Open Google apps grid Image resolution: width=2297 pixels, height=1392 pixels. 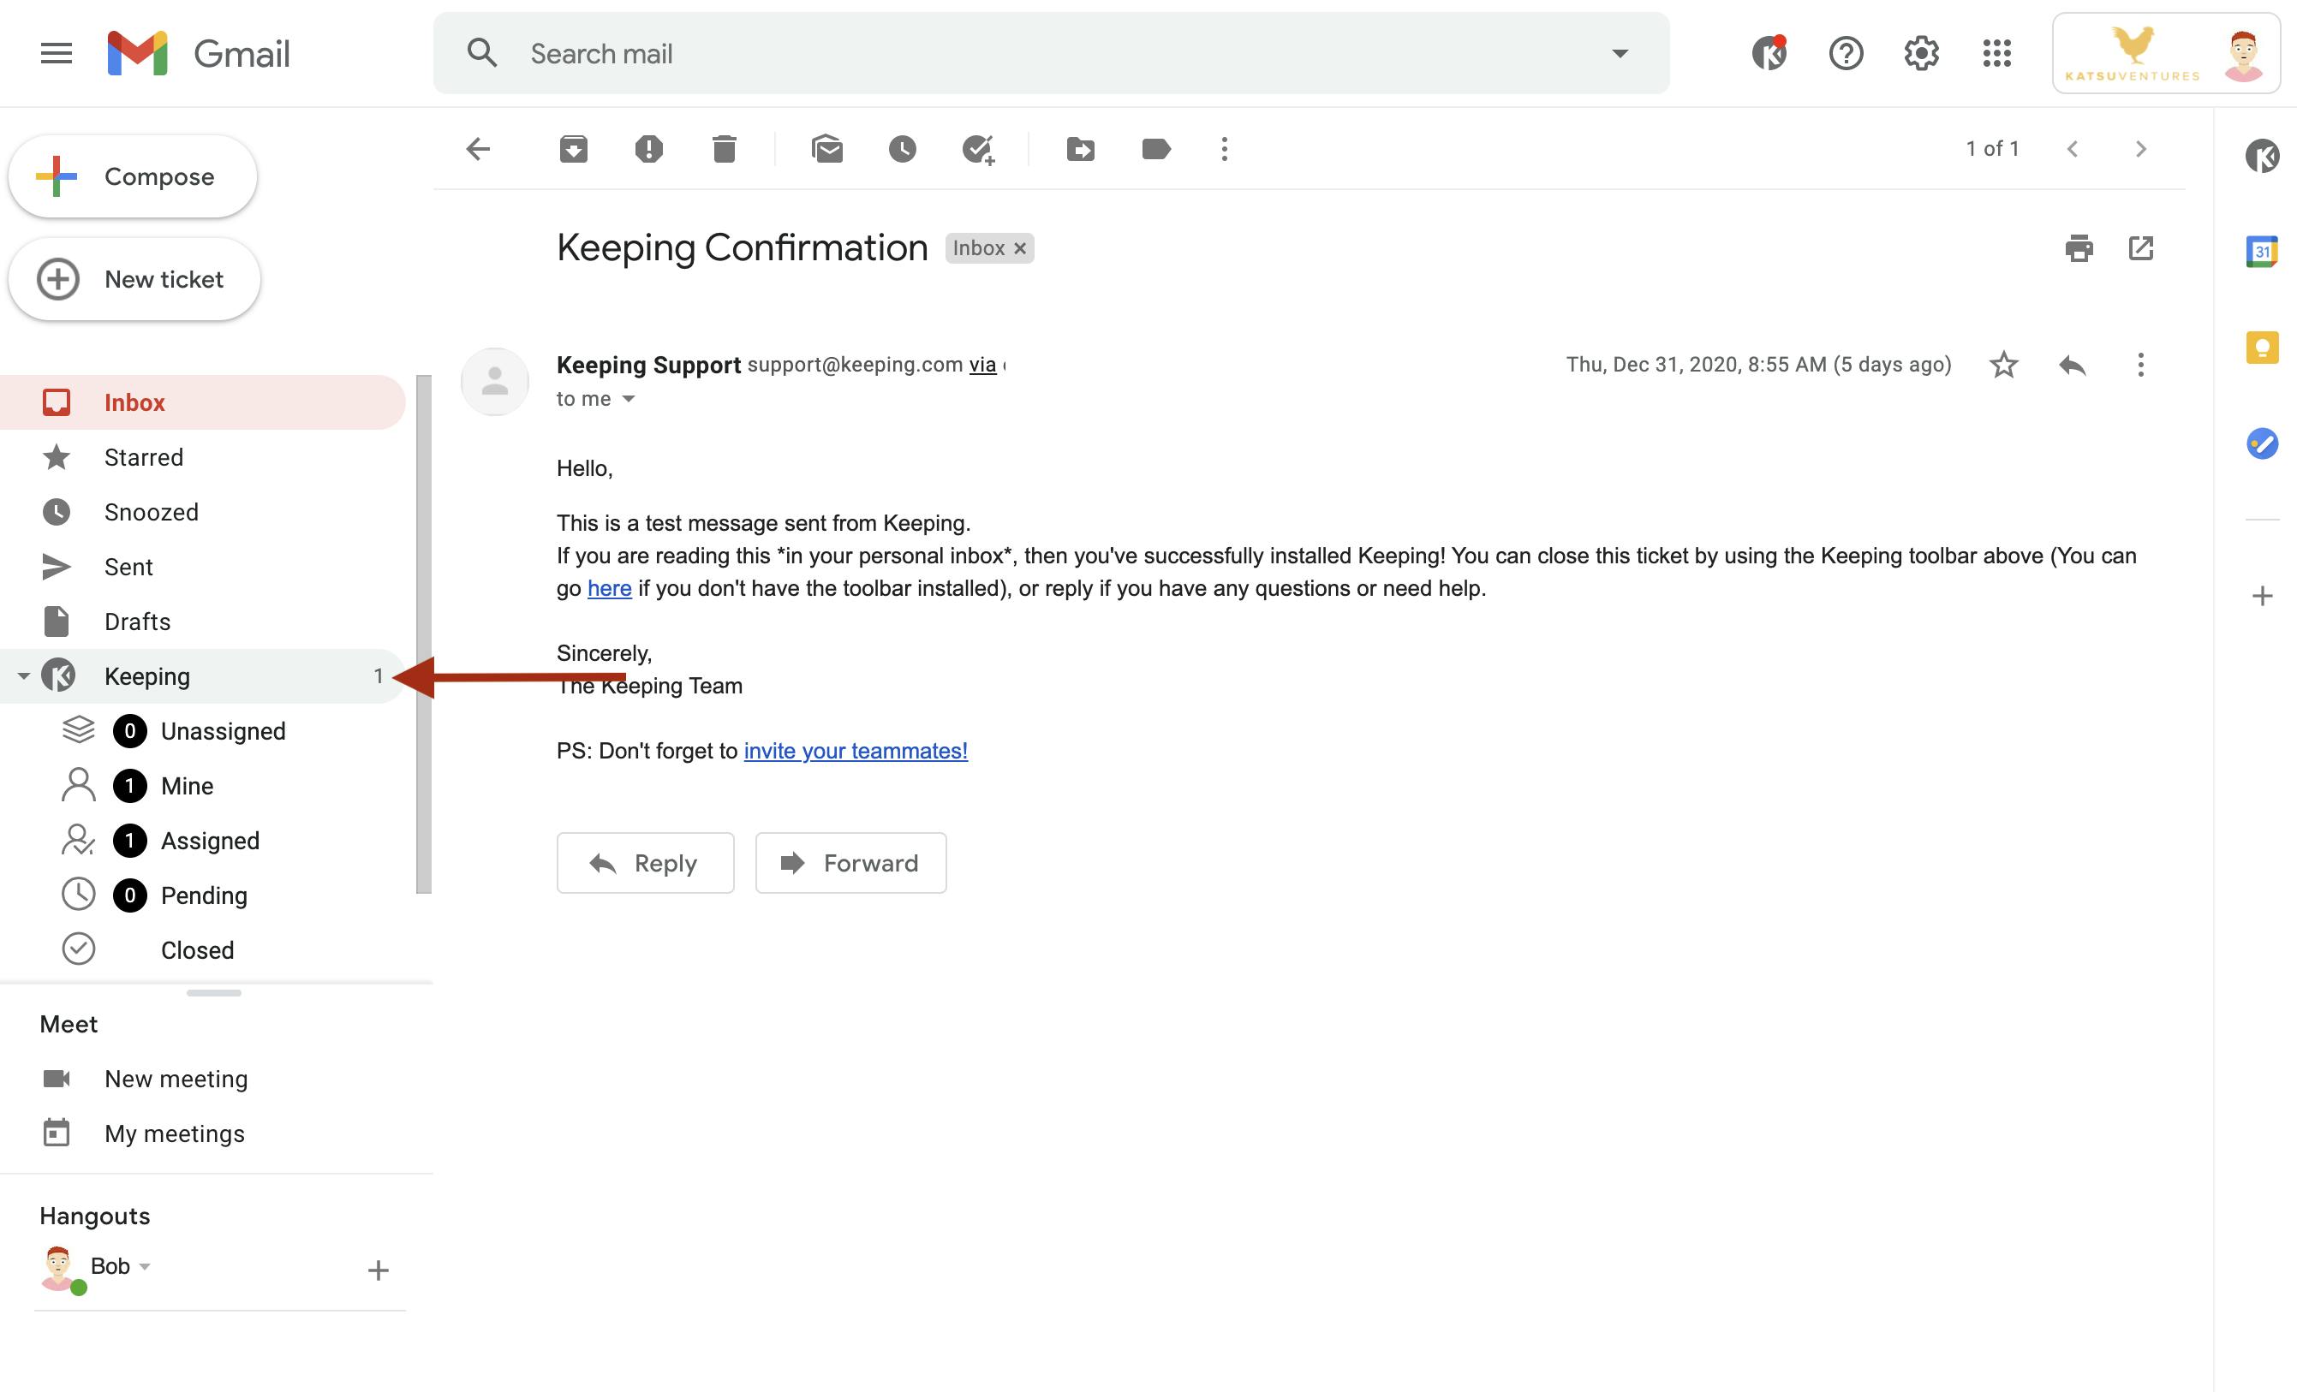click(1997, 53)
